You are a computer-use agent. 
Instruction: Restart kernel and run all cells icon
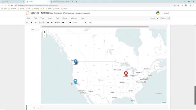tap(70, 23)
